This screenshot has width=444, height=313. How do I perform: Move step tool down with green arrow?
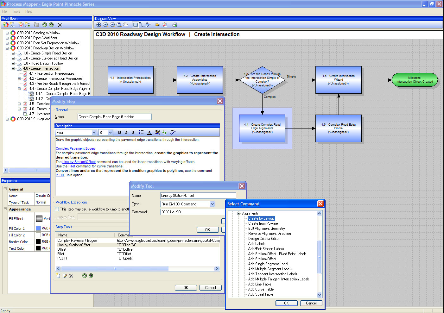(91, 276)
